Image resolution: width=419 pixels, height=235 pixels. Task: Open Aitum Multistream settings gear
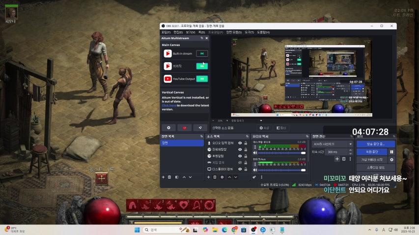coord(168,128)
